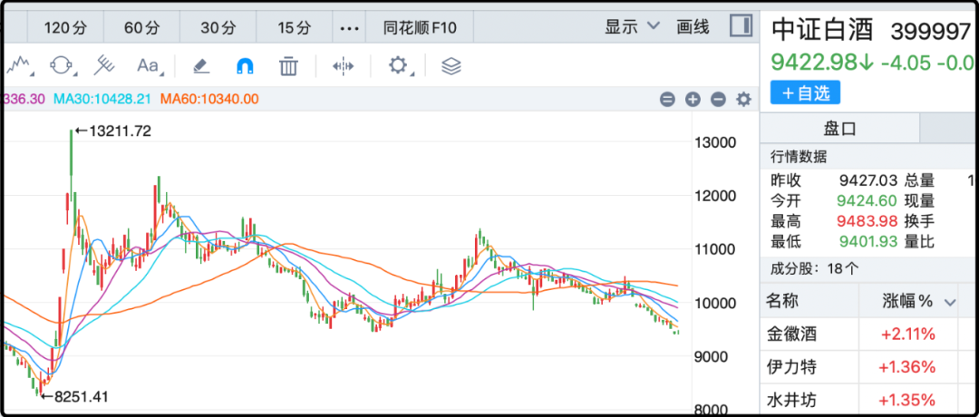Select the trend line drawing tool
This screenshot has height=417, width=979.
[x=20, y=66]
